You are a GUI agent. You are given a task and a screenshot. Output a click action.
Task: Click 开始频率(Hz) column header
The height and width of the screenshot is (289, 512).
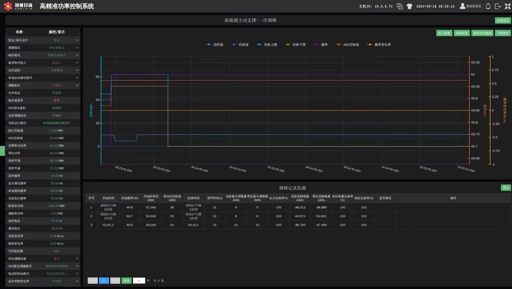point(130,198)
